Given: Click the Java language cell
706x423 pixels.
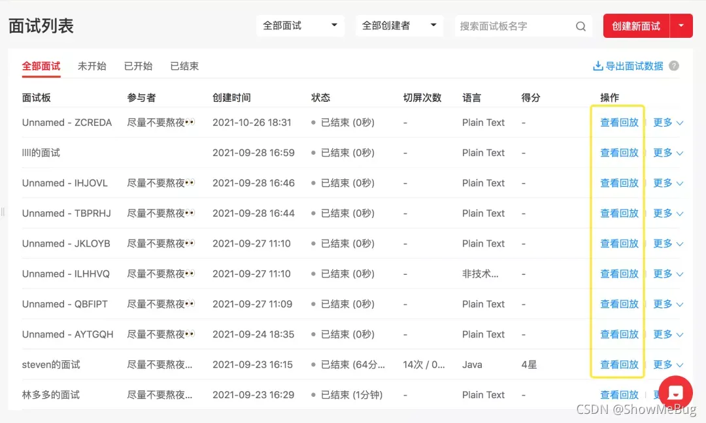Looking at the screenshot, I should 472,364.
